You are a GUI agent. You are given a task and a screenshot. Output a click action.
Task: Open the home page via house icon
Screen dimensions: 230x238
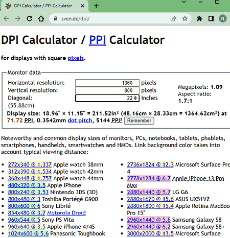(x=41, y=18)
